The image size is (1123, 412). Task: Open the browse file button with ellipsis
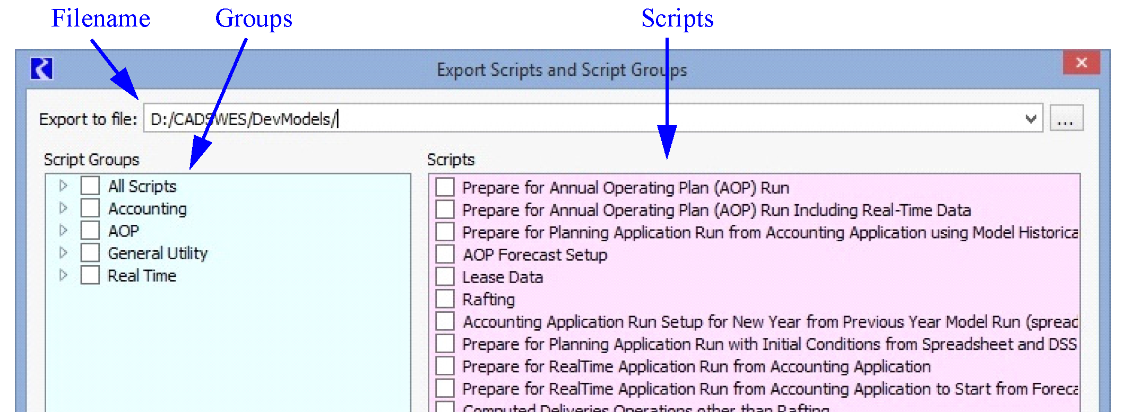click(1066, 119)
